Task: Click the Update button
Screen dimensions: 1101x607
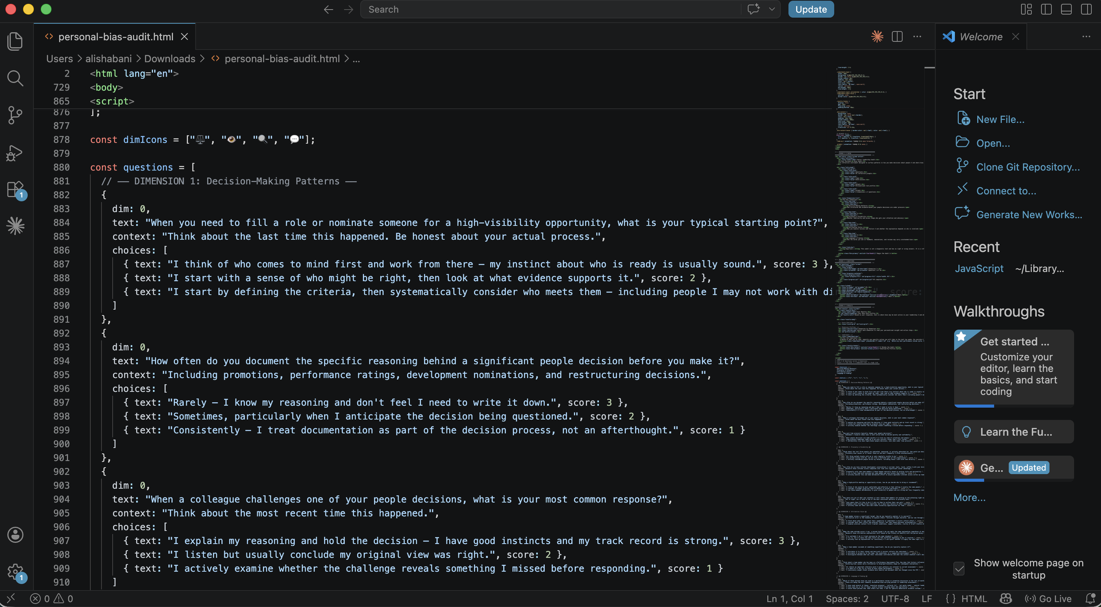Action: (811, 9)
